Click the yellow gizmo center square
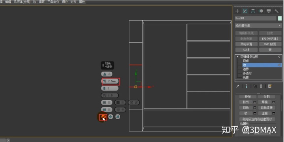The image size is (284, 142). point(136,87)
